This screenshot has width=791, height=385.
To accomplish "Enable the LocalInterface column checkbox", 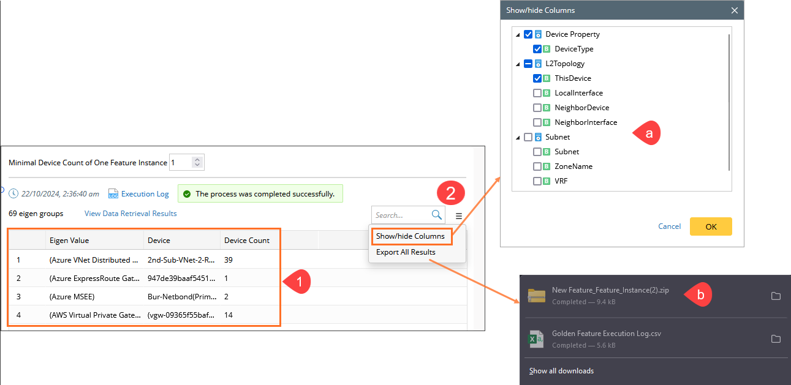I will [x=537, y=93].
